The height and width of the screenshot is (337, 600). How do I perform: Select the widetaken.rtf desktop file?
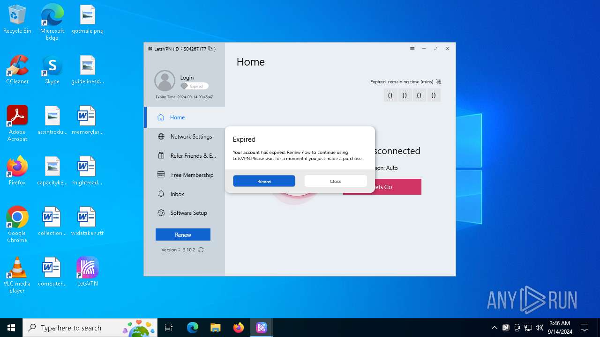(x=87, y=221)
